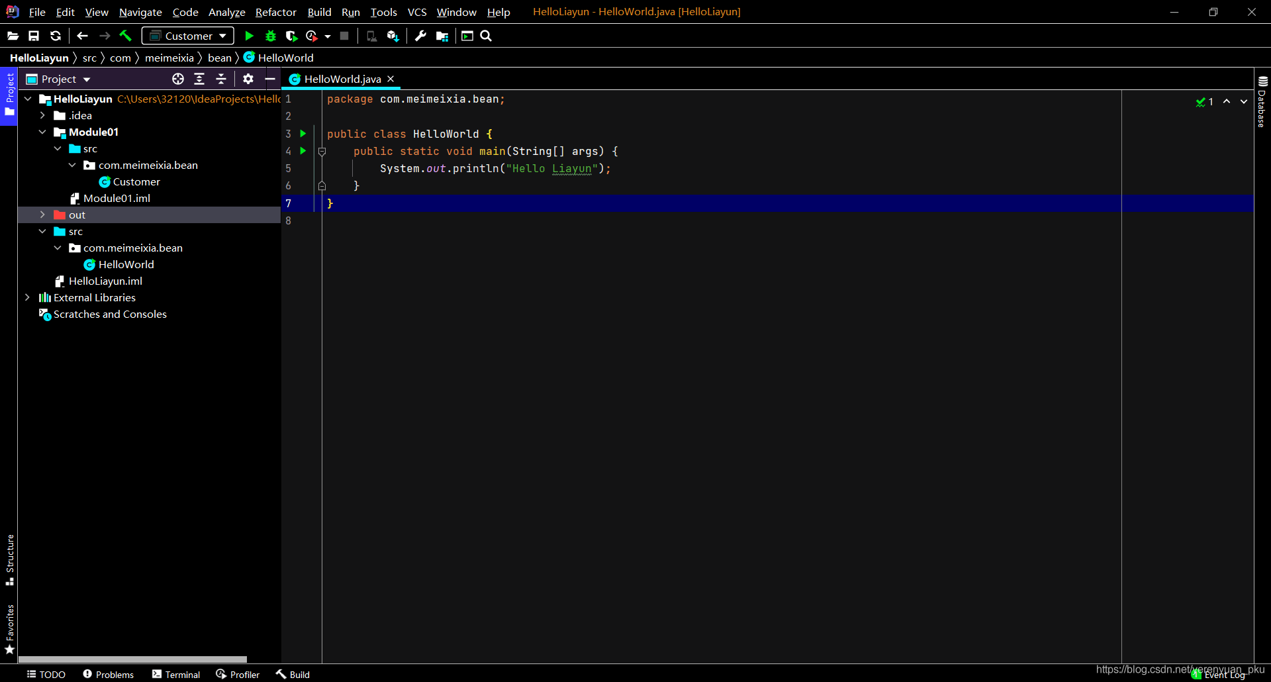This screenshot has width=1271, height=682.
Task: Click the Search Everywhere magnifier icon
Action: [486, 36]
